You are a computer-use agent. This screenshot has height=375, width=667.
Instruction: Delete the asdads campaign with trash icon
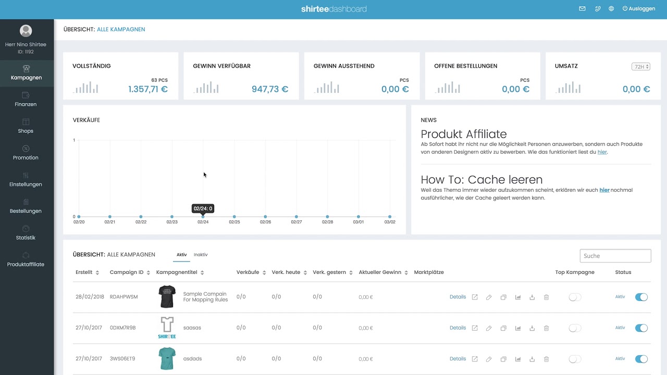pyautogui.click(x=546, y=359)
